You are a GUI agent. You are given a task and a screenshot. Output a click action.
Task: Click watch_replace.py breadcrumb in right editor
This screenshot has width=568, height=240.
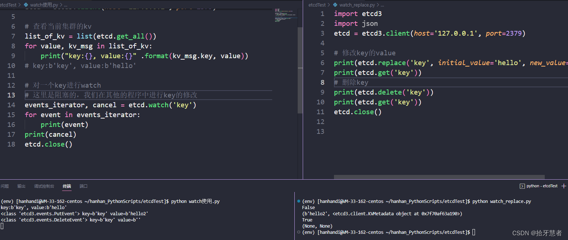[x=357, y=5]
